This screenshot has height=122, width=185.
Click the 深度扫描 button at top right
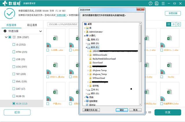point(173,13)
